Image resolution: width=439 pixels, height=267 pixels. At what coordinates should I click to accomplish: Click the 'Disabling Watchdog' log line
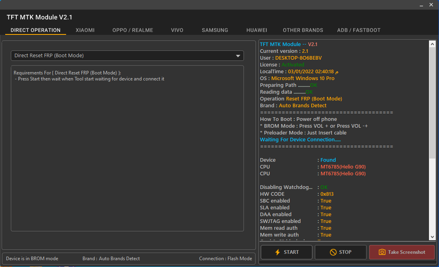[x=294, y=187]
